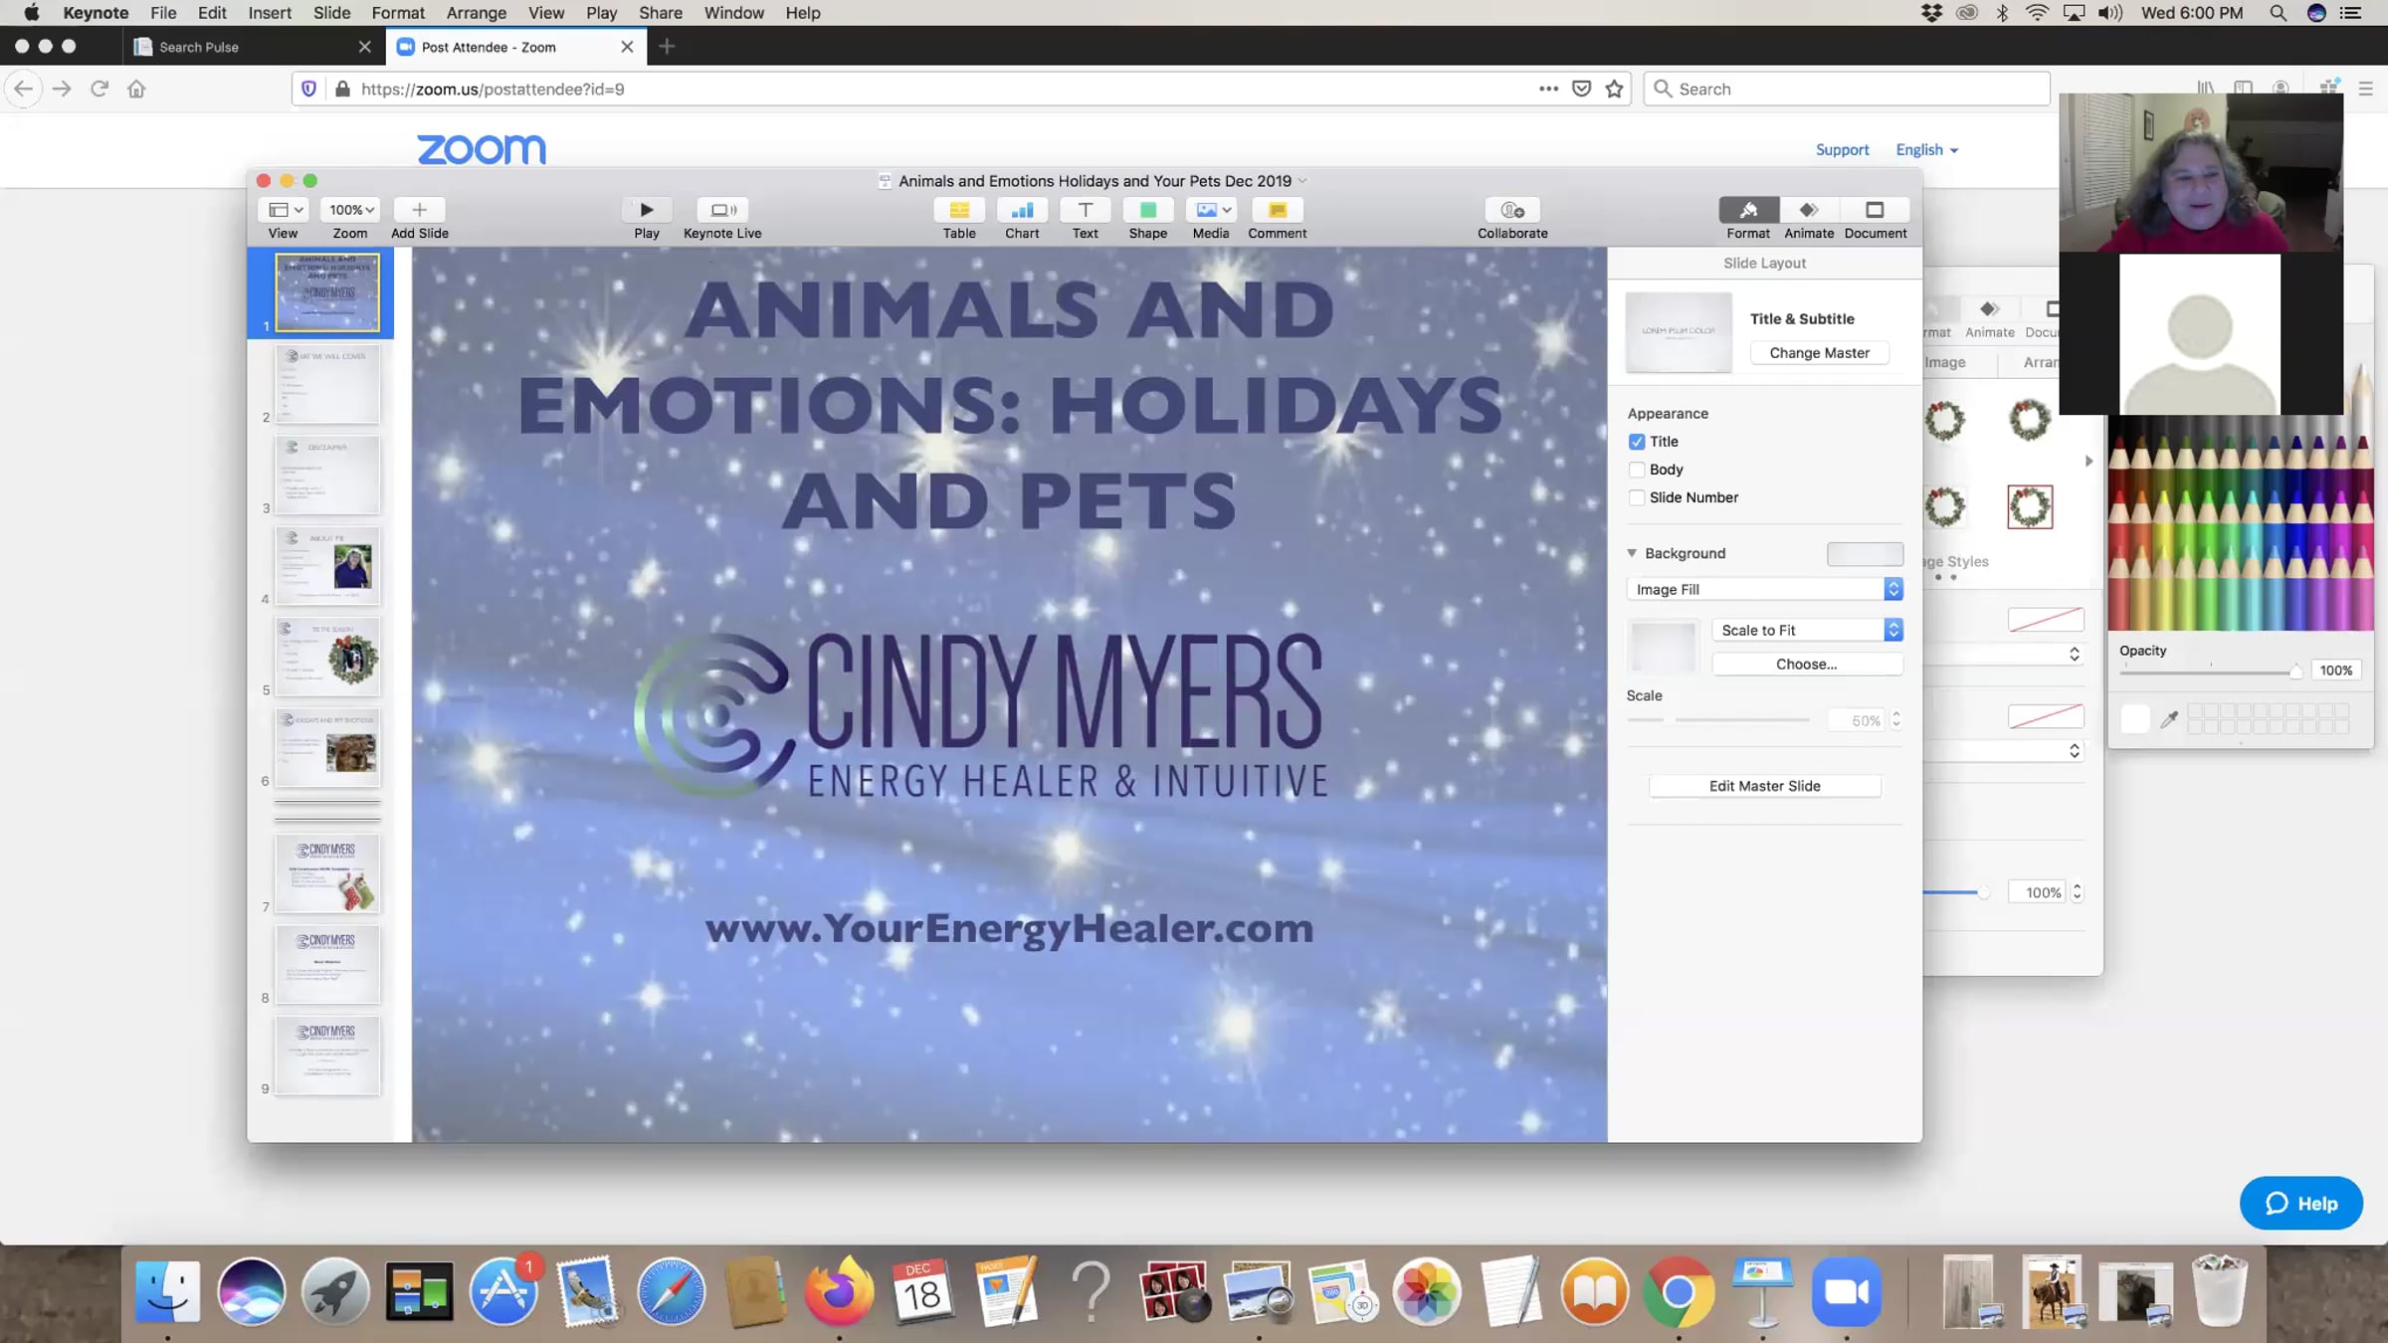Screen dimensions: 2388x1343
Task: Open Keynote Live from the toolbar
Action: [722, 210]
